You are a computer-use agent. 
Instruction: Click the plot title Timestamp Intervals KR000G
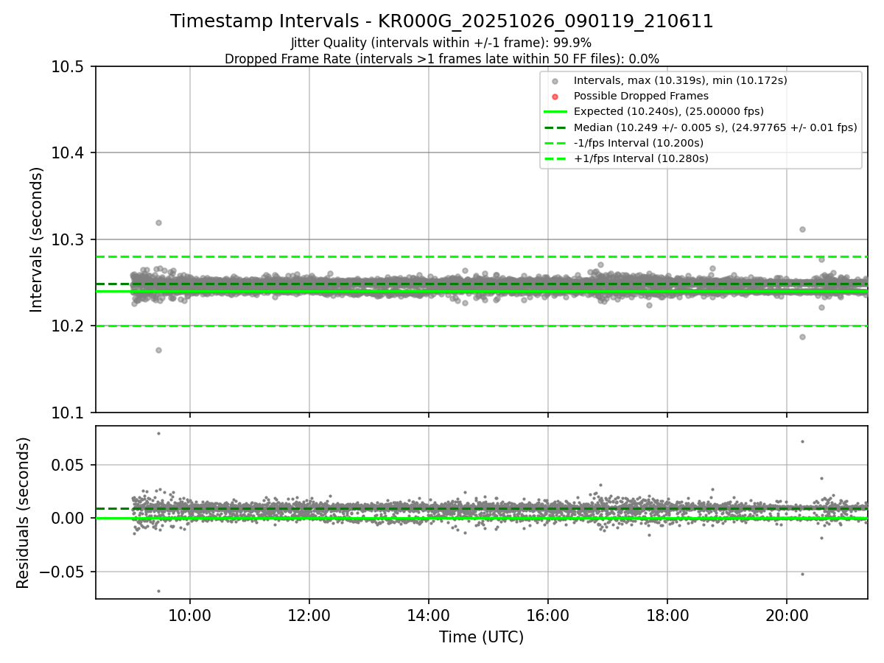pyautogui.click(x=442, y=21)
